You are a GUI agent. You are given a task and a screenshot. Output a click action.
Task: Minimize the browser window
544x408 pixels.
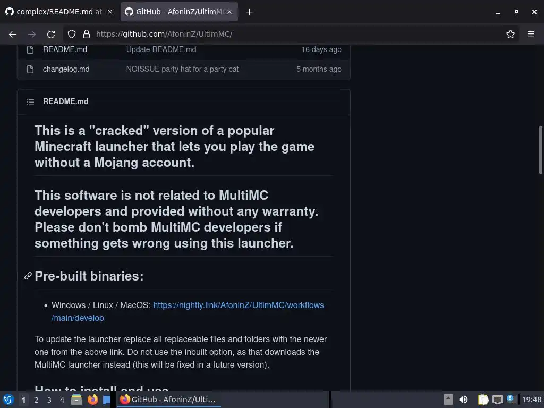coord(498,12)
